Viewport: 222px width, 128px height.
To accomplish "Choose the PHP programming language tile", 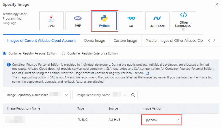I will 78,21.
